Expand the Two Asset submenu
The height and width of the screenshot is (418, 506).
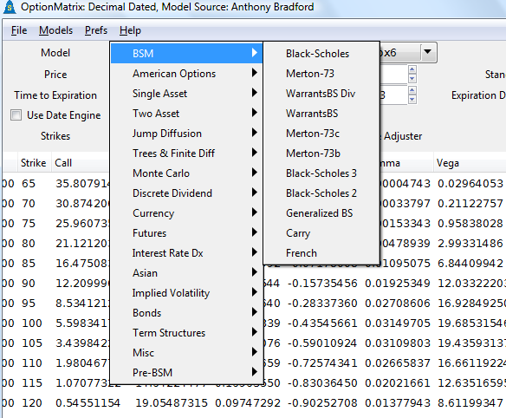click(x=186, y=114)
